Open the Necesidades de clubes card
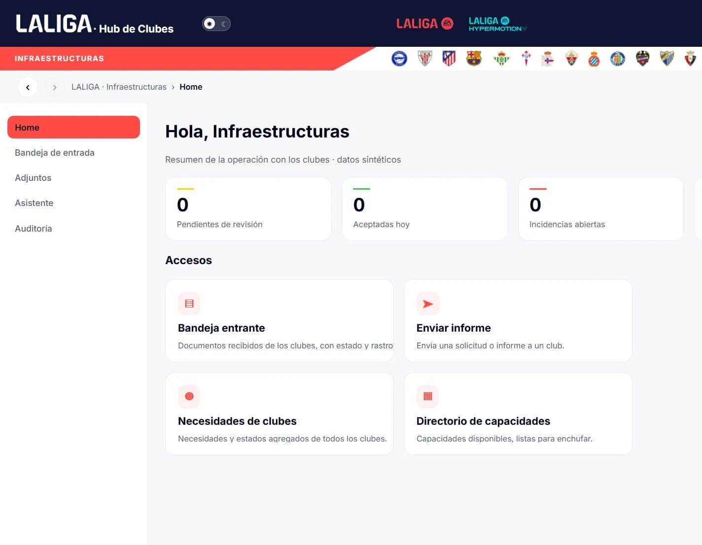This screenshot has height=545, width=702. [x=280, y=413]
